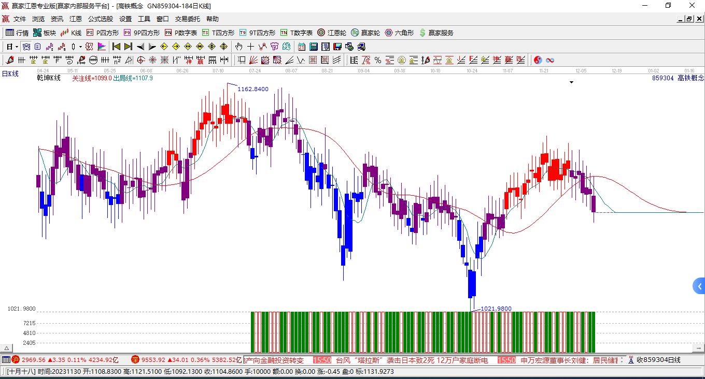Click the blue side panel expand arrow
705x379 pixels.
click(699, 286)
